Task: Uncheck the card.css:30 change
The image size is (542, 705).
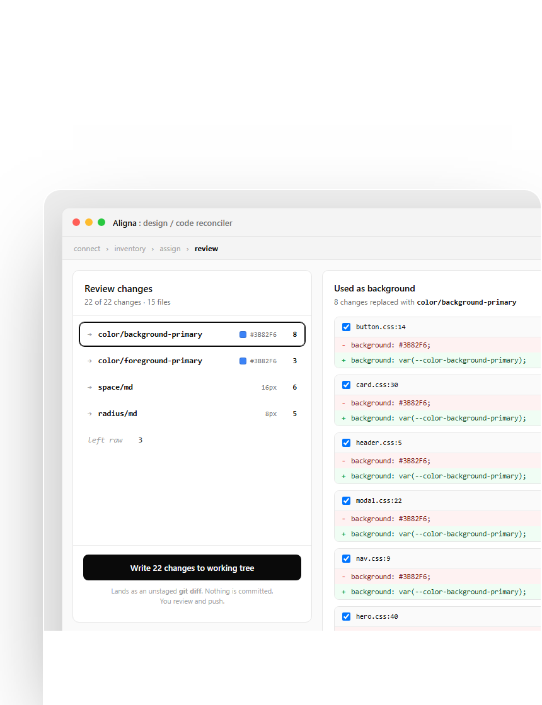Action: pos(346,385)
